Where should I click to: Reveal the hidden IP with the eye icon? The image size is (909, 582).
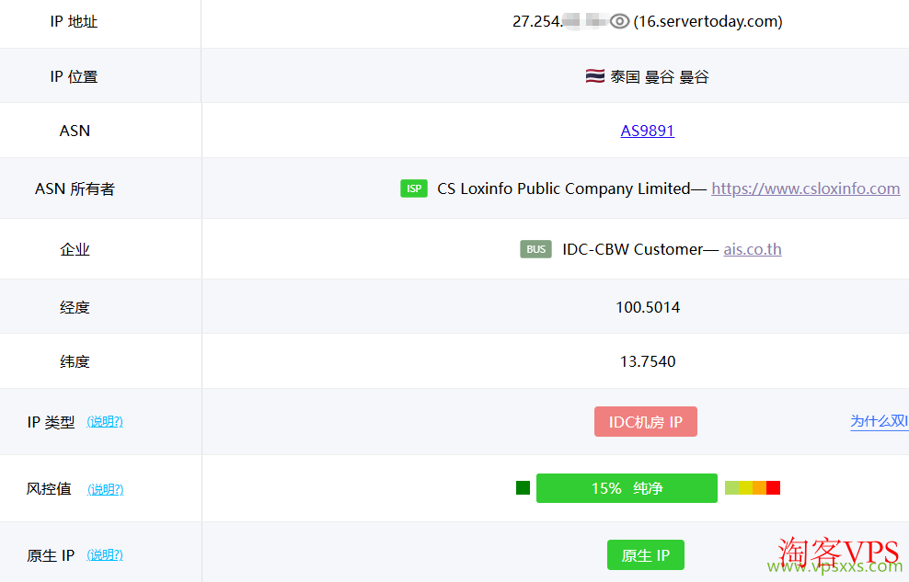619,21
